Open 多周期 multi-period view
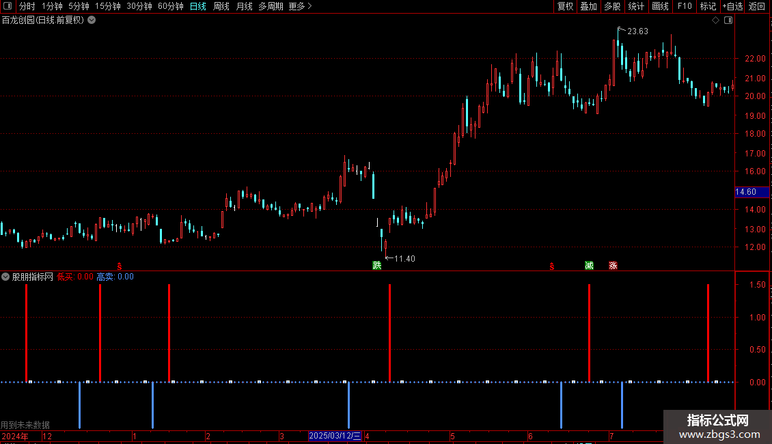Viewport: 772px width, 444px height. click(x=271, y=6)
